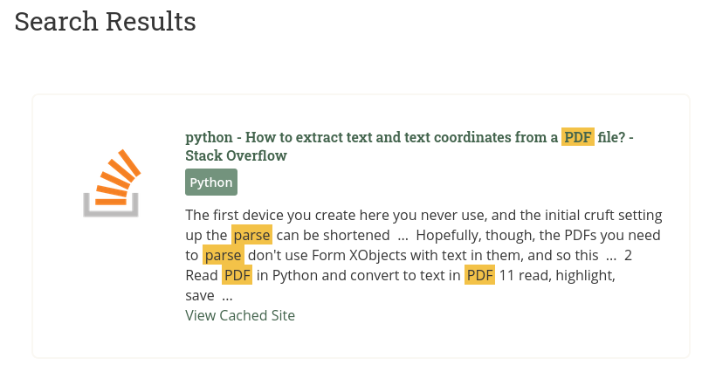Viewport: 702px width, 365px height.
Task: Click the word 'highlight,' in the snippet
Action: coord(585,275)
